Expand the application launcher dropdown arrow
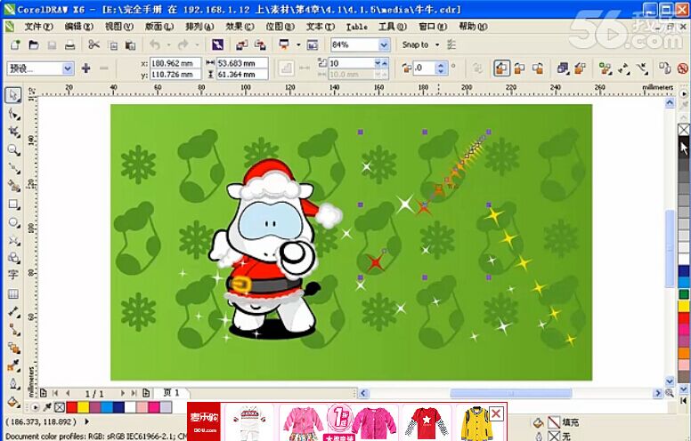 [x=298, y=44]
